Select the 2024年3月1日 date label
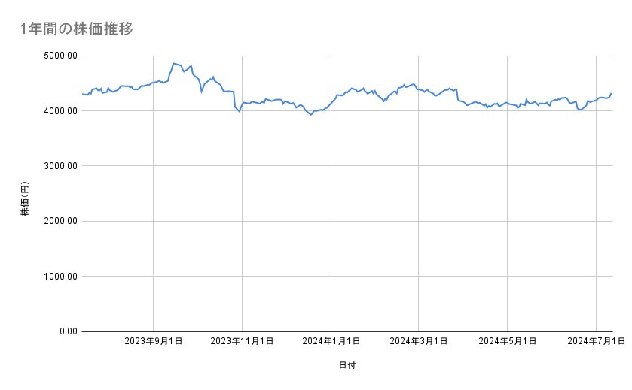 pos(418,342)
